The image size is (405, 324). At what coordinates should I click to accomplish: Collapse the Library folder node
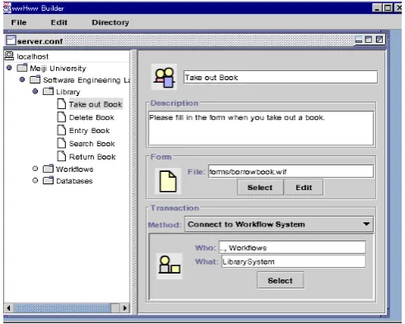click(35, 91)
